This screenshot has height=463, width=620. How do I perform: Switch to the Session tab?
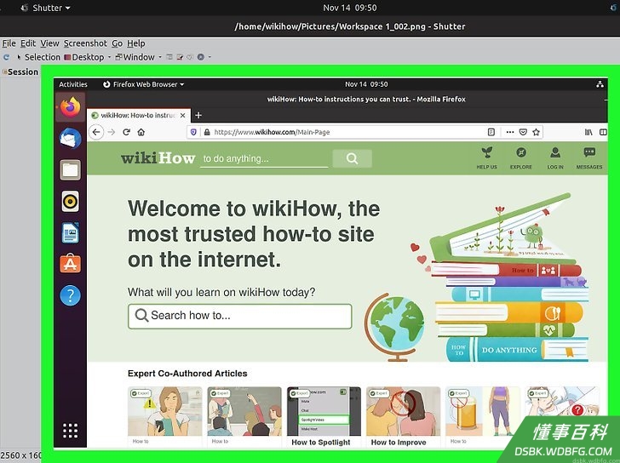coord(20,71)
